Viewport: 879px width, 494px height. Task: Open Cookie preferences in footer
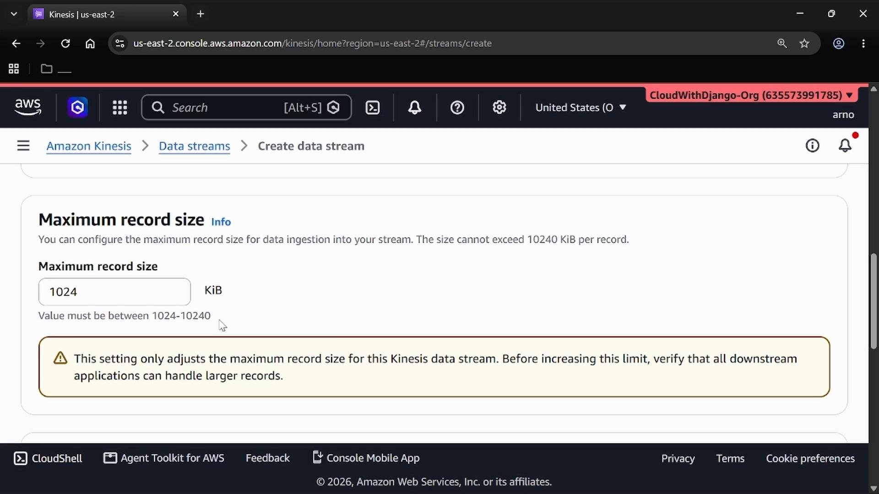point(810,458)
